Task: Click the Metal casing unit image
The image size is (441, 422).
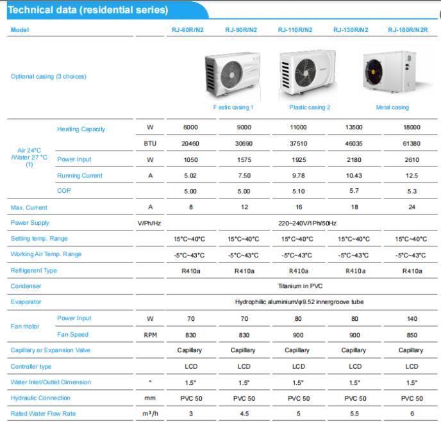Action: (x=391, y=72)
